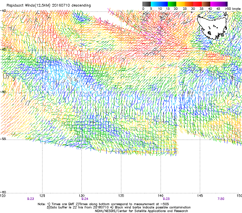The image size is (242, 213).
Task: Click the chart title "Rapidsact Winds(12.5KM) 20160710 descending"
Action: (49, 5)
